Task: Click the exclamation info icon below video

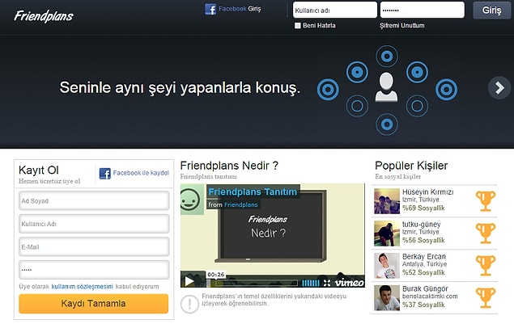Action: [189, 304]
